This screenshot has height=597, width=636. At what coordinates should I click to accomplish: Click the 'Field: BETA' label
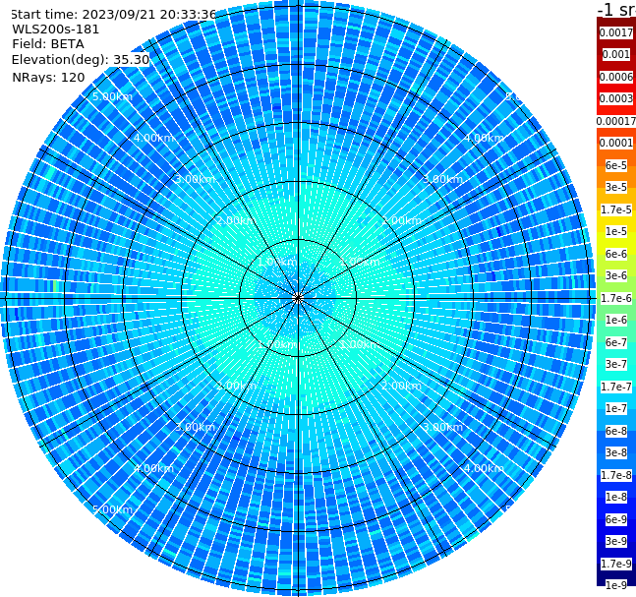pyautogui.click(x=48, y=44)
